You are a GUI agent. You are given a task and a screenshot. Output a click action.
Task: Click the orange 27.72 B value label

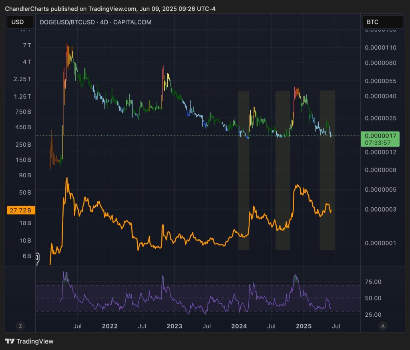pos(20,210)
